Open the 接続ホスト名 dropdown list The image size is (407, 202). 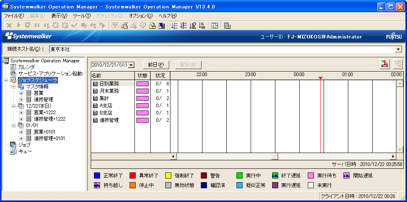[398, 49]
